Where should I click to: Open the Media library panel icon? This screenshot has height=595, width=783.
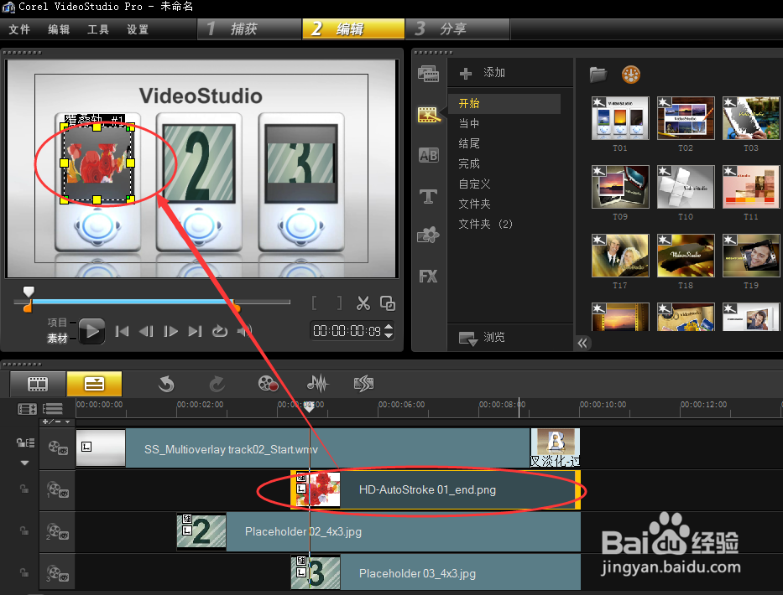tap(428, 74)
